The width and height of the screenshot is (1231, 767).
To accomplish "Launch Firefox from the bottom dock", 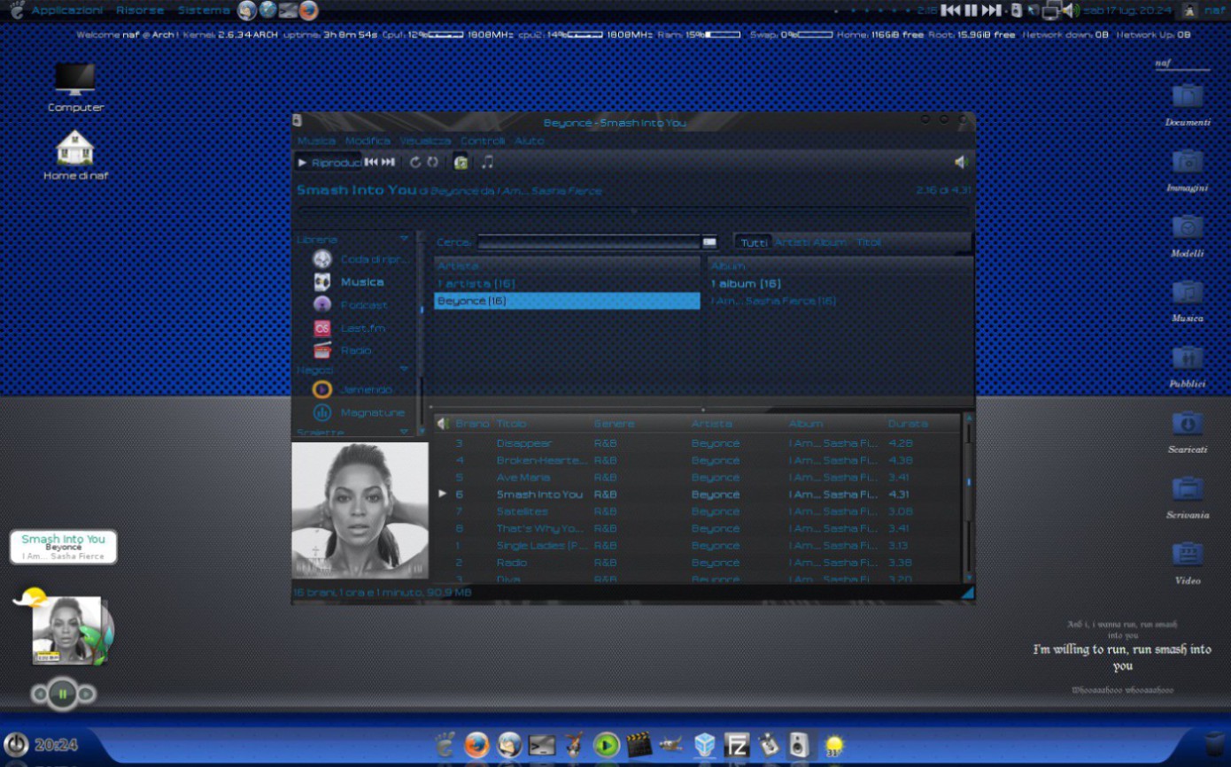I will 476,745.
